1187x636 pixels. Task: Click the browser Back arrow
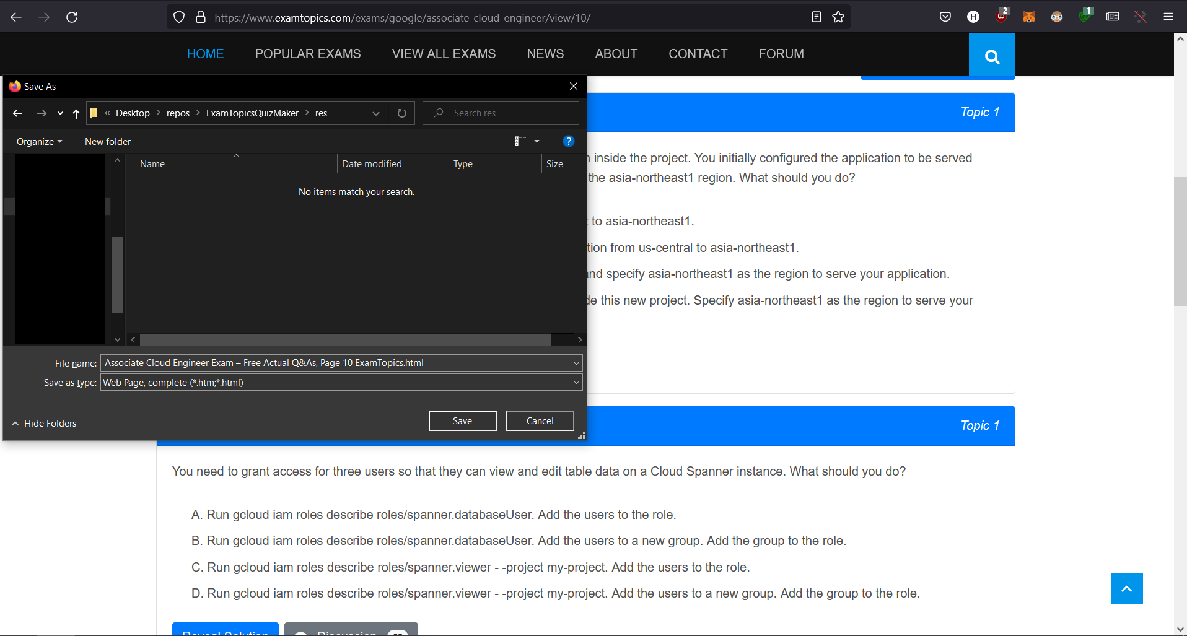(x=17, y=17)
